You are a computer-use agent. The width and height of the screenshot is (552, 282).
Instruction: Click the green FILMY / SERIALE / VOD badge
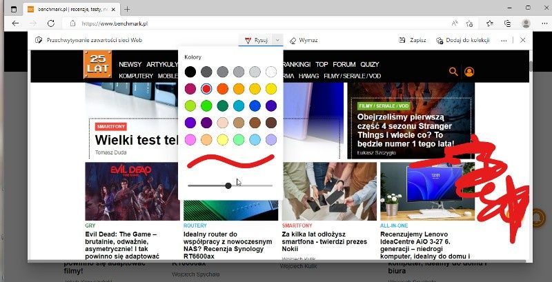pos(384,106)
